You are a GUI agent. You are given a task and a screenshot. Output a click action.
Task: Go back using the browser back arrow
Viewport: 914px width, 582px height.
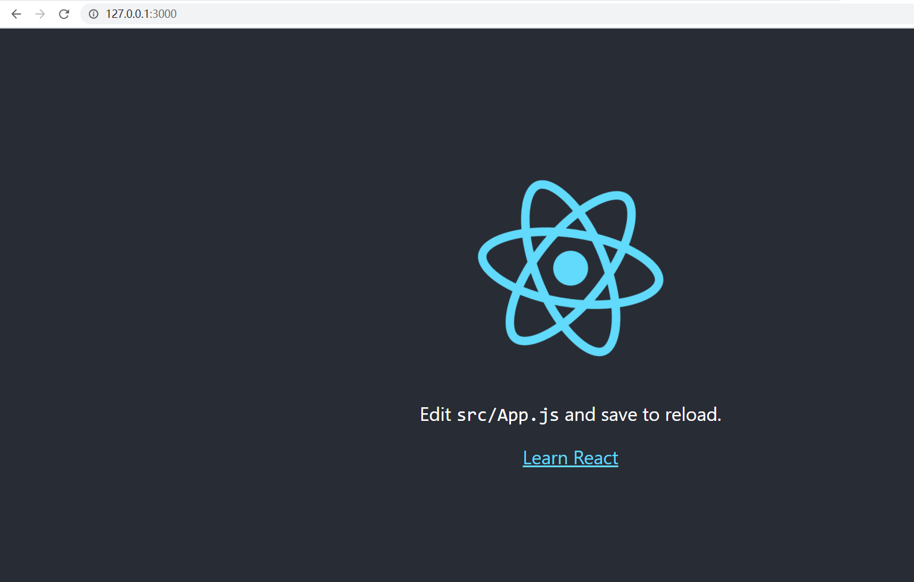point(16,14)
